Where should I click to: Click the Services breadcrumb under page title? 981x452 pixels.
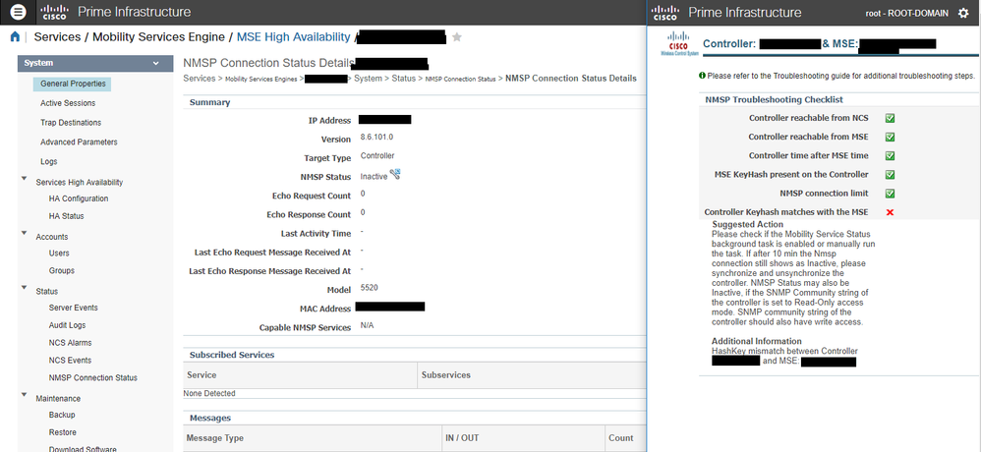(199, 79)
